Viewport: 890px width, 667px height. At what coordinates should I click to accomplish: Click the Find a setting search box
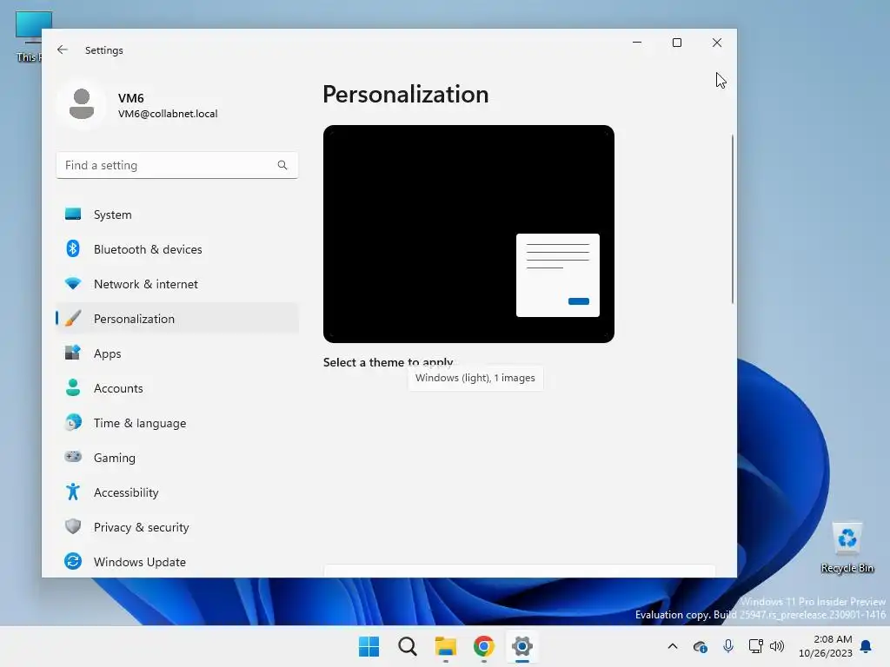click(x=177, y=165)
